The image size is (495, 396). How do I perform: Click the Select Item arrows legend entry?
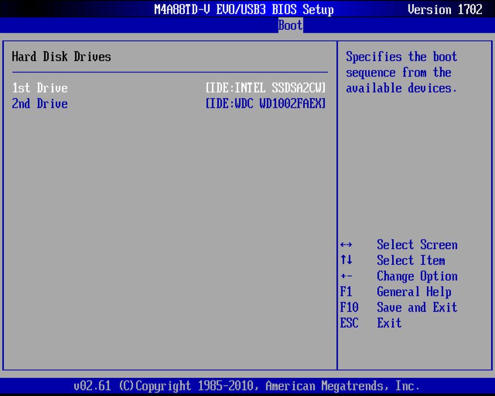tap(411, 260)
